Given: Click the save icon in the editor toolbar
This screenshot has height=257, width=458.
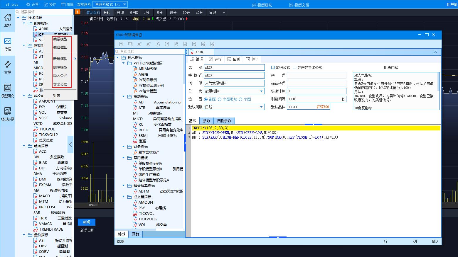Looking at the screenshot, I should click(121, 44).
